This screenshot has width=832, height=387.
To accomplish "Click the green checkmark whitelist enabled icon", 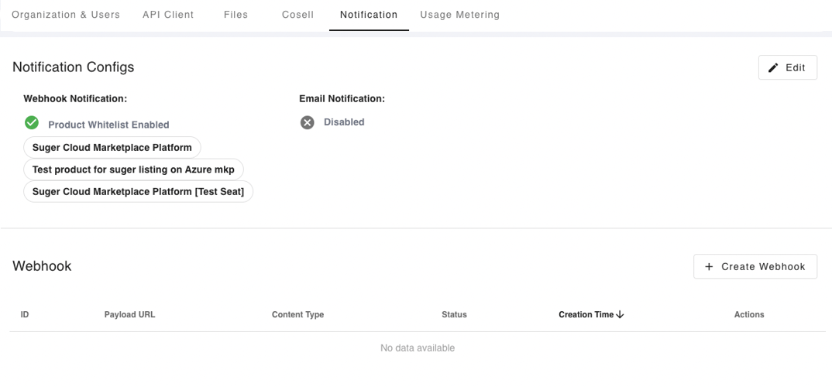I will 32,123.
